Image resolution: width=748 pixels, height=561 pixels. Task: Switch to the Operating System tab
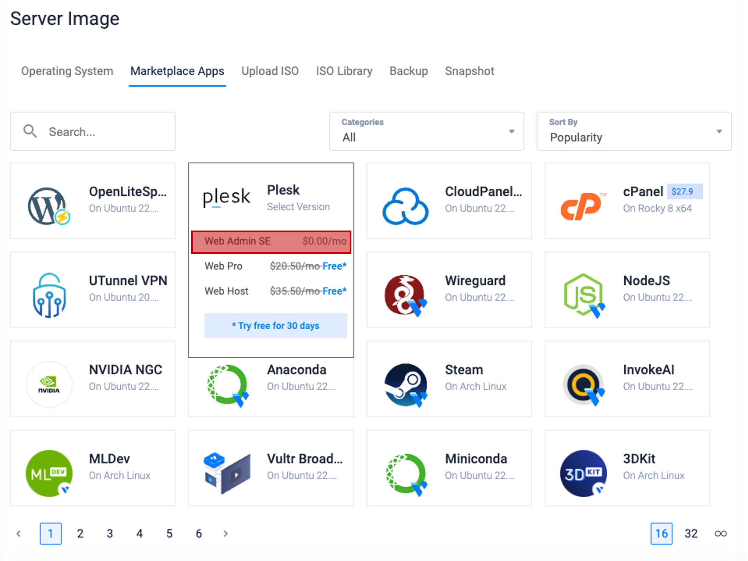tap(67, 71)
